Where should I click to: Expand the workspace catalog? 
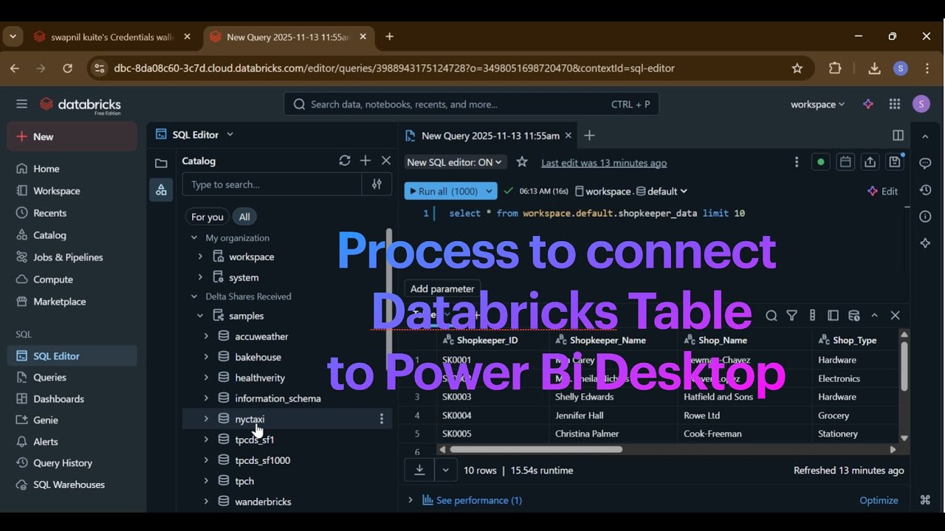pyautogui.click(x=200, y=257)
